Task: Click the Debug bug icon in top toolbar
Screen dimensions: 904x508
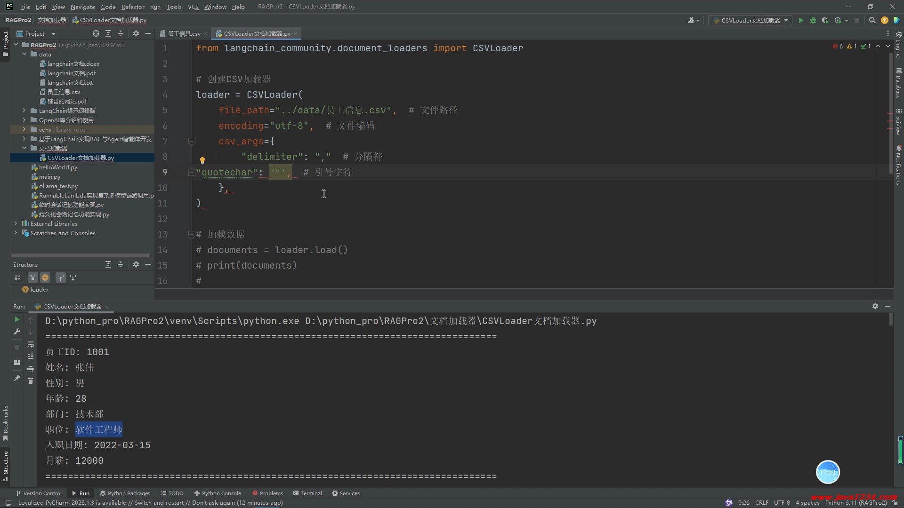Action: point(813,20)
